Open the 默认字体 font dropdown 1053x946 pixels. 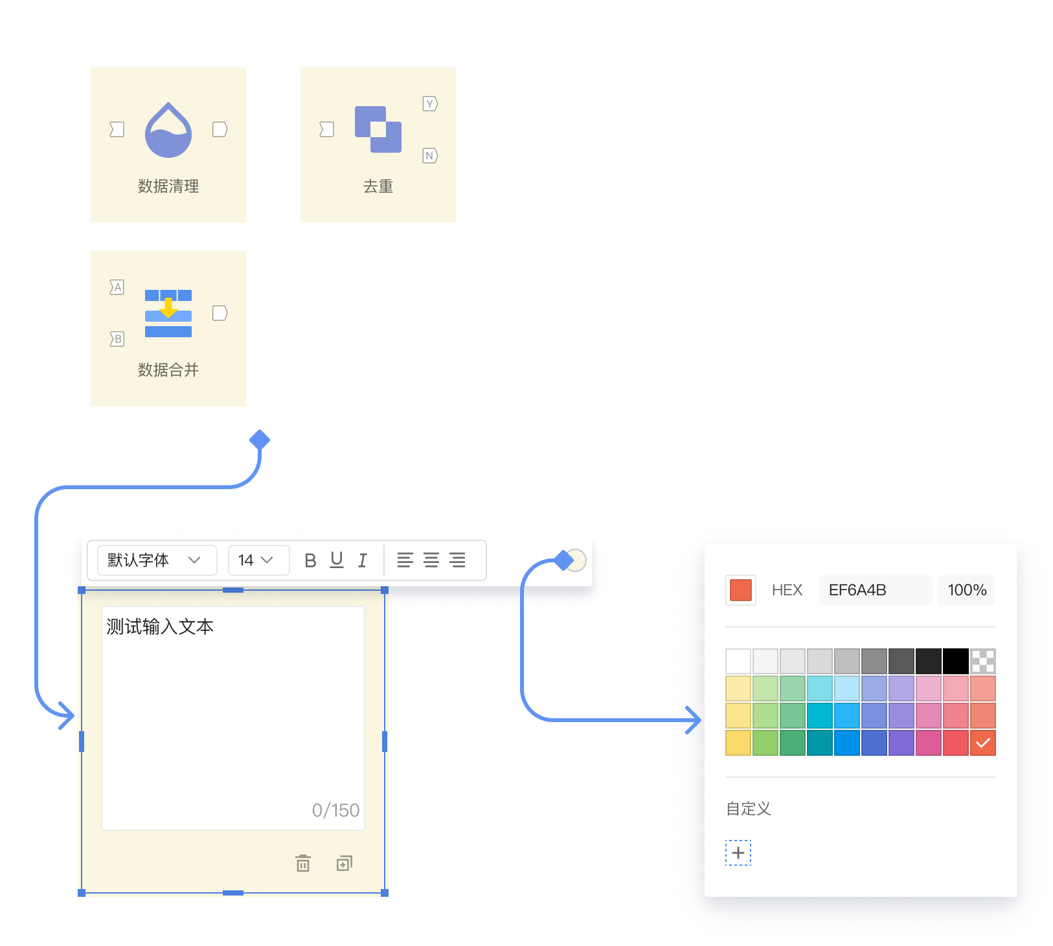[x=157, y=560]
